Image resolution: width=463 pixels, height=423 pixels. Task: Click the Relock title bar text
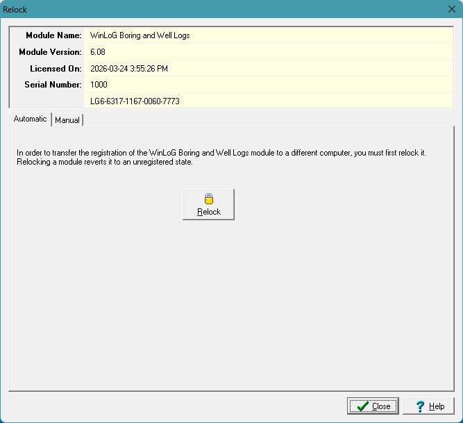(15, 10)
